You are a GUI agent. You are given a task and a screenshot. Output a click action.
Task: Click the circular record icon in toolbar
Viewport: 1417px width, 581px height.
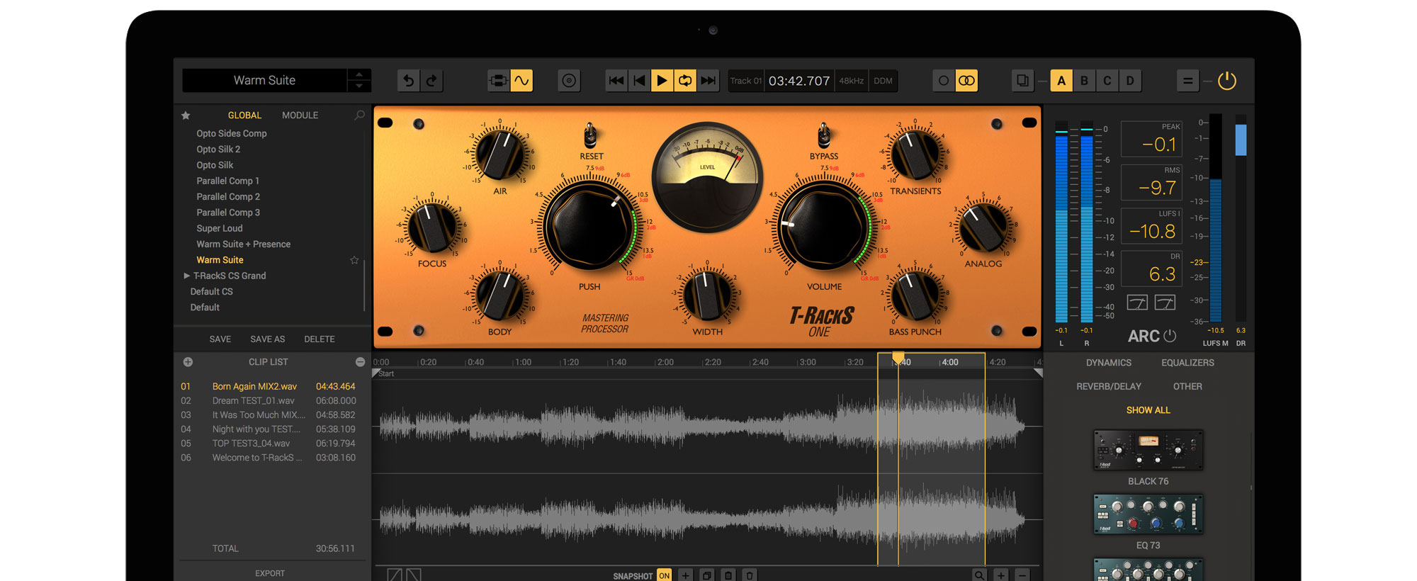tap(569, 81)
